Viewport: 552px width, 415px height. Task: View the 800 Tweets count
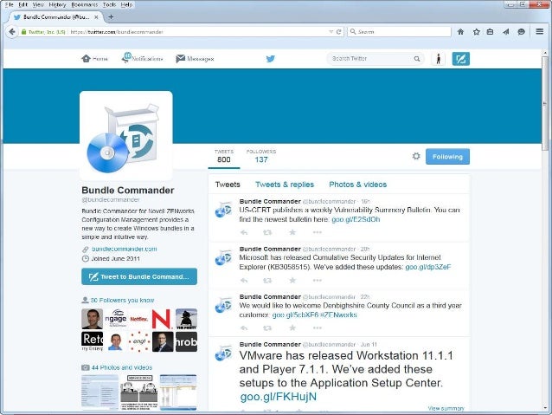tap(224, 156)
